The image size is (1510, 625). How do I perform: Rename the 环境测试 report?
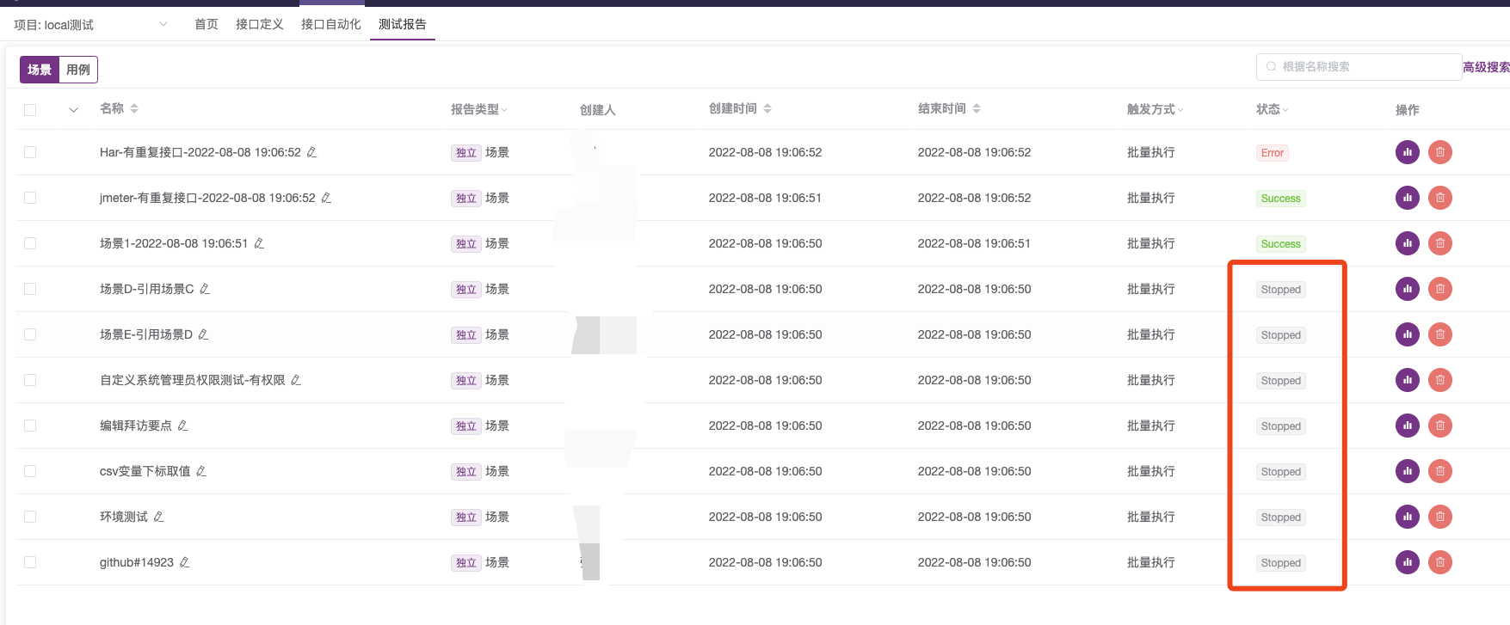tap(158, 517)
